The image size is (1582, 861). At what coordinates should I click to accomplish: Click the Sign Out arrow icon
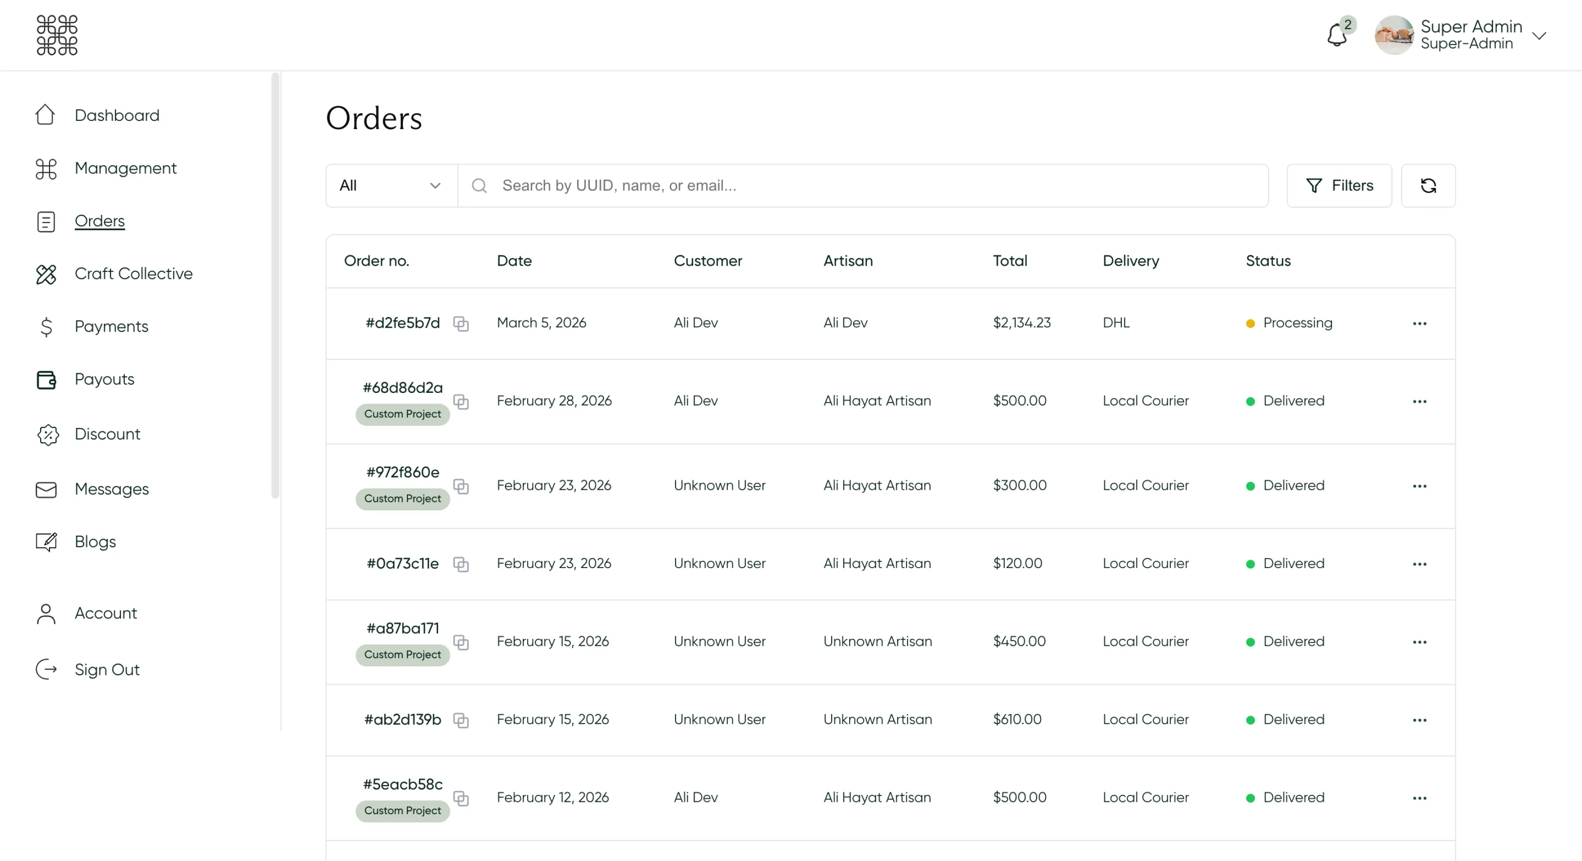pos(46,669)
